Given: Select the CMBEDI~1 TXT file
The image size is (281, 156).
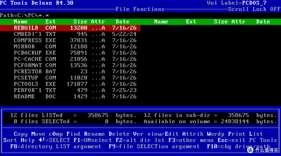Looking at the screenshot, I should [75, 34].
